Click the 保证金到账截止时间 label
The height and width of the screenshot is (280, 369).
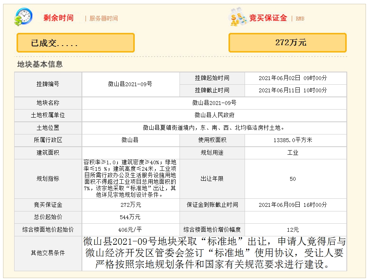tap(212, 205)
